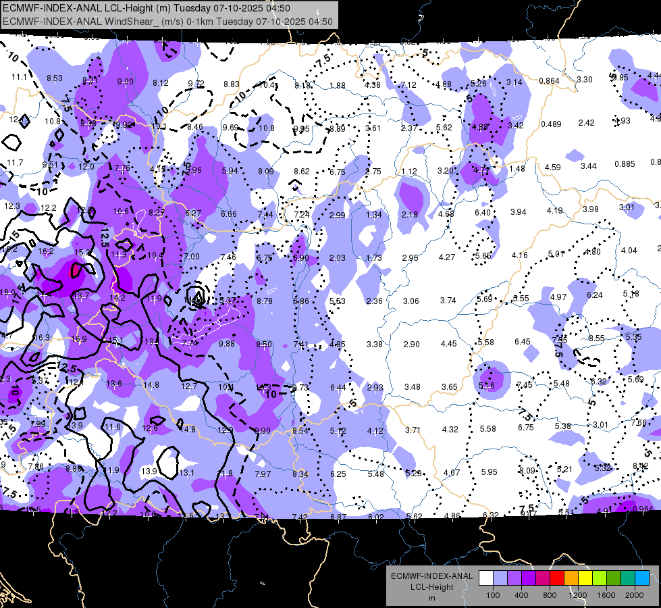This screenshot has height=608, width=661.
Task: Click the legend tick label "1600"
Action: tap(606, 595)
